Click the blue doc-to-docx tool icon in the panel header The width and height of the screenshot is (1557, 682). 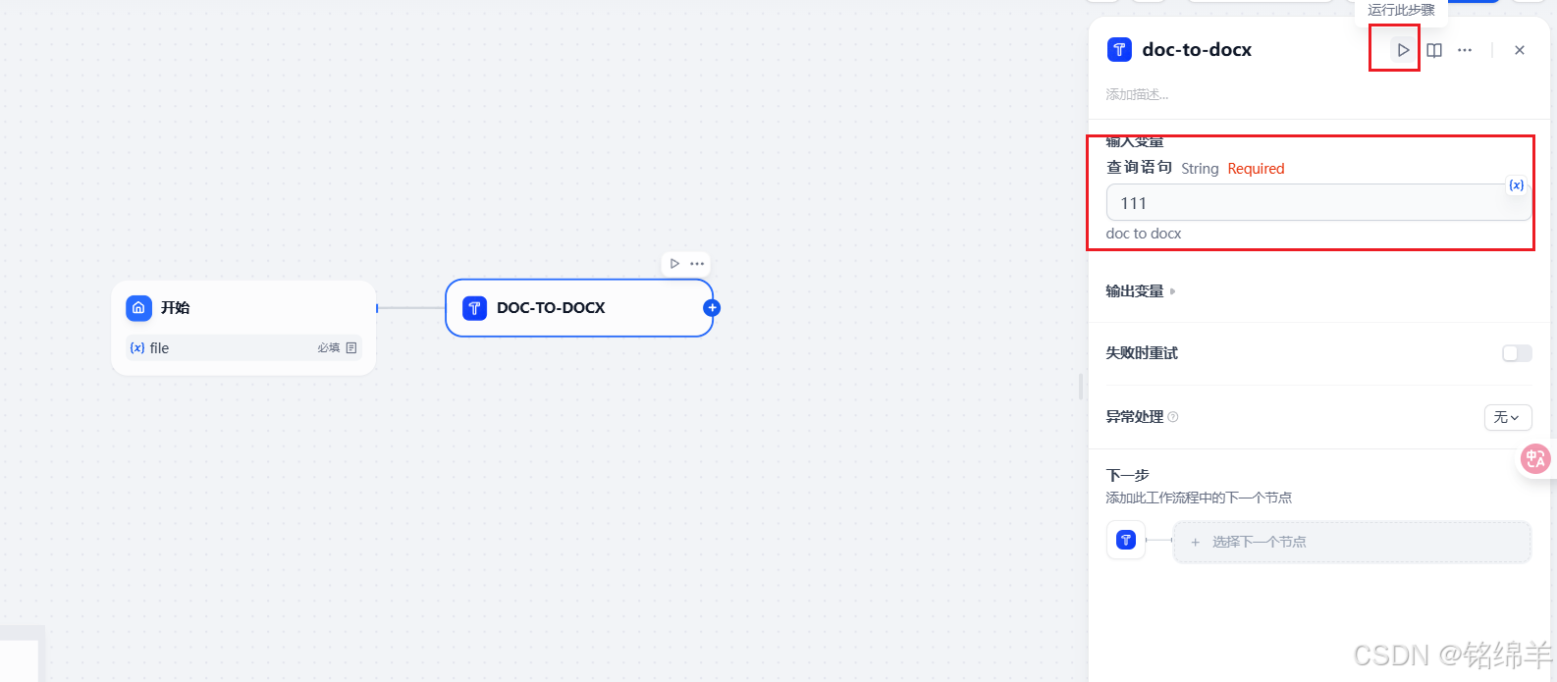click(1119, 50)
